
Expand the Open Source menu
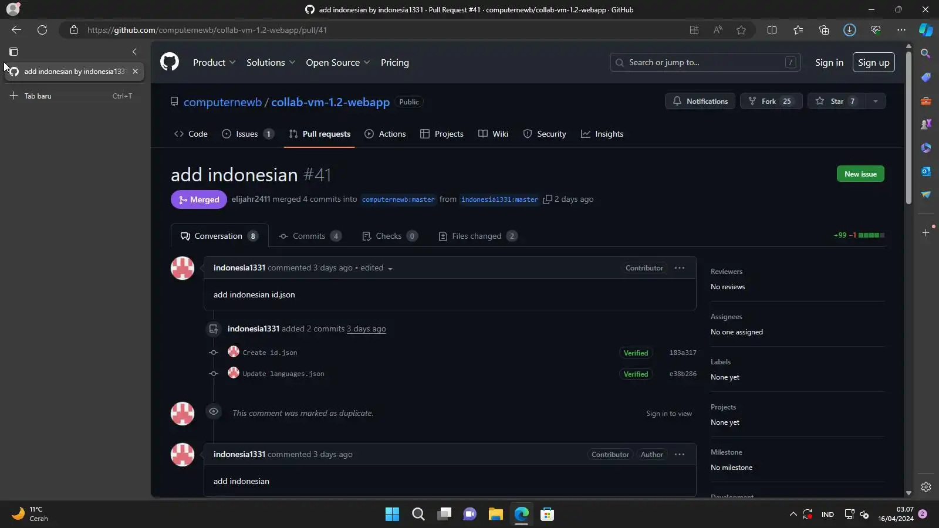click(x=337, y=62)
